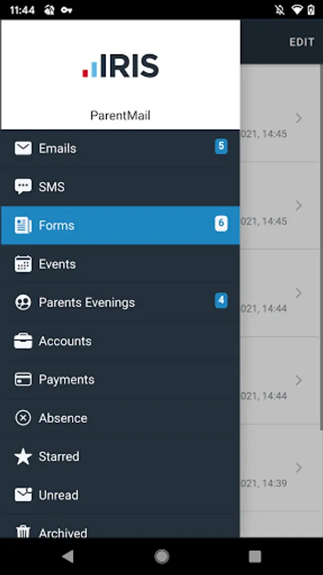Open the Archived folder
The height and width of the screenshot is (575, 323).
(x=121, y=526)
